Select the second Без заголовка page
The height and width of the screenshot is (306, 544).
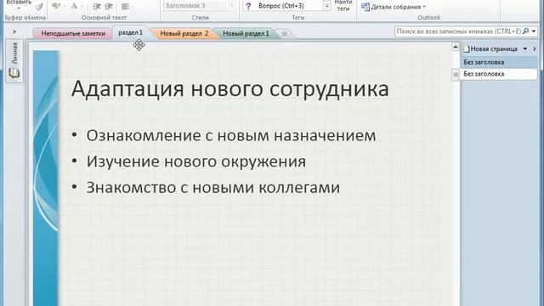point(499,74)
